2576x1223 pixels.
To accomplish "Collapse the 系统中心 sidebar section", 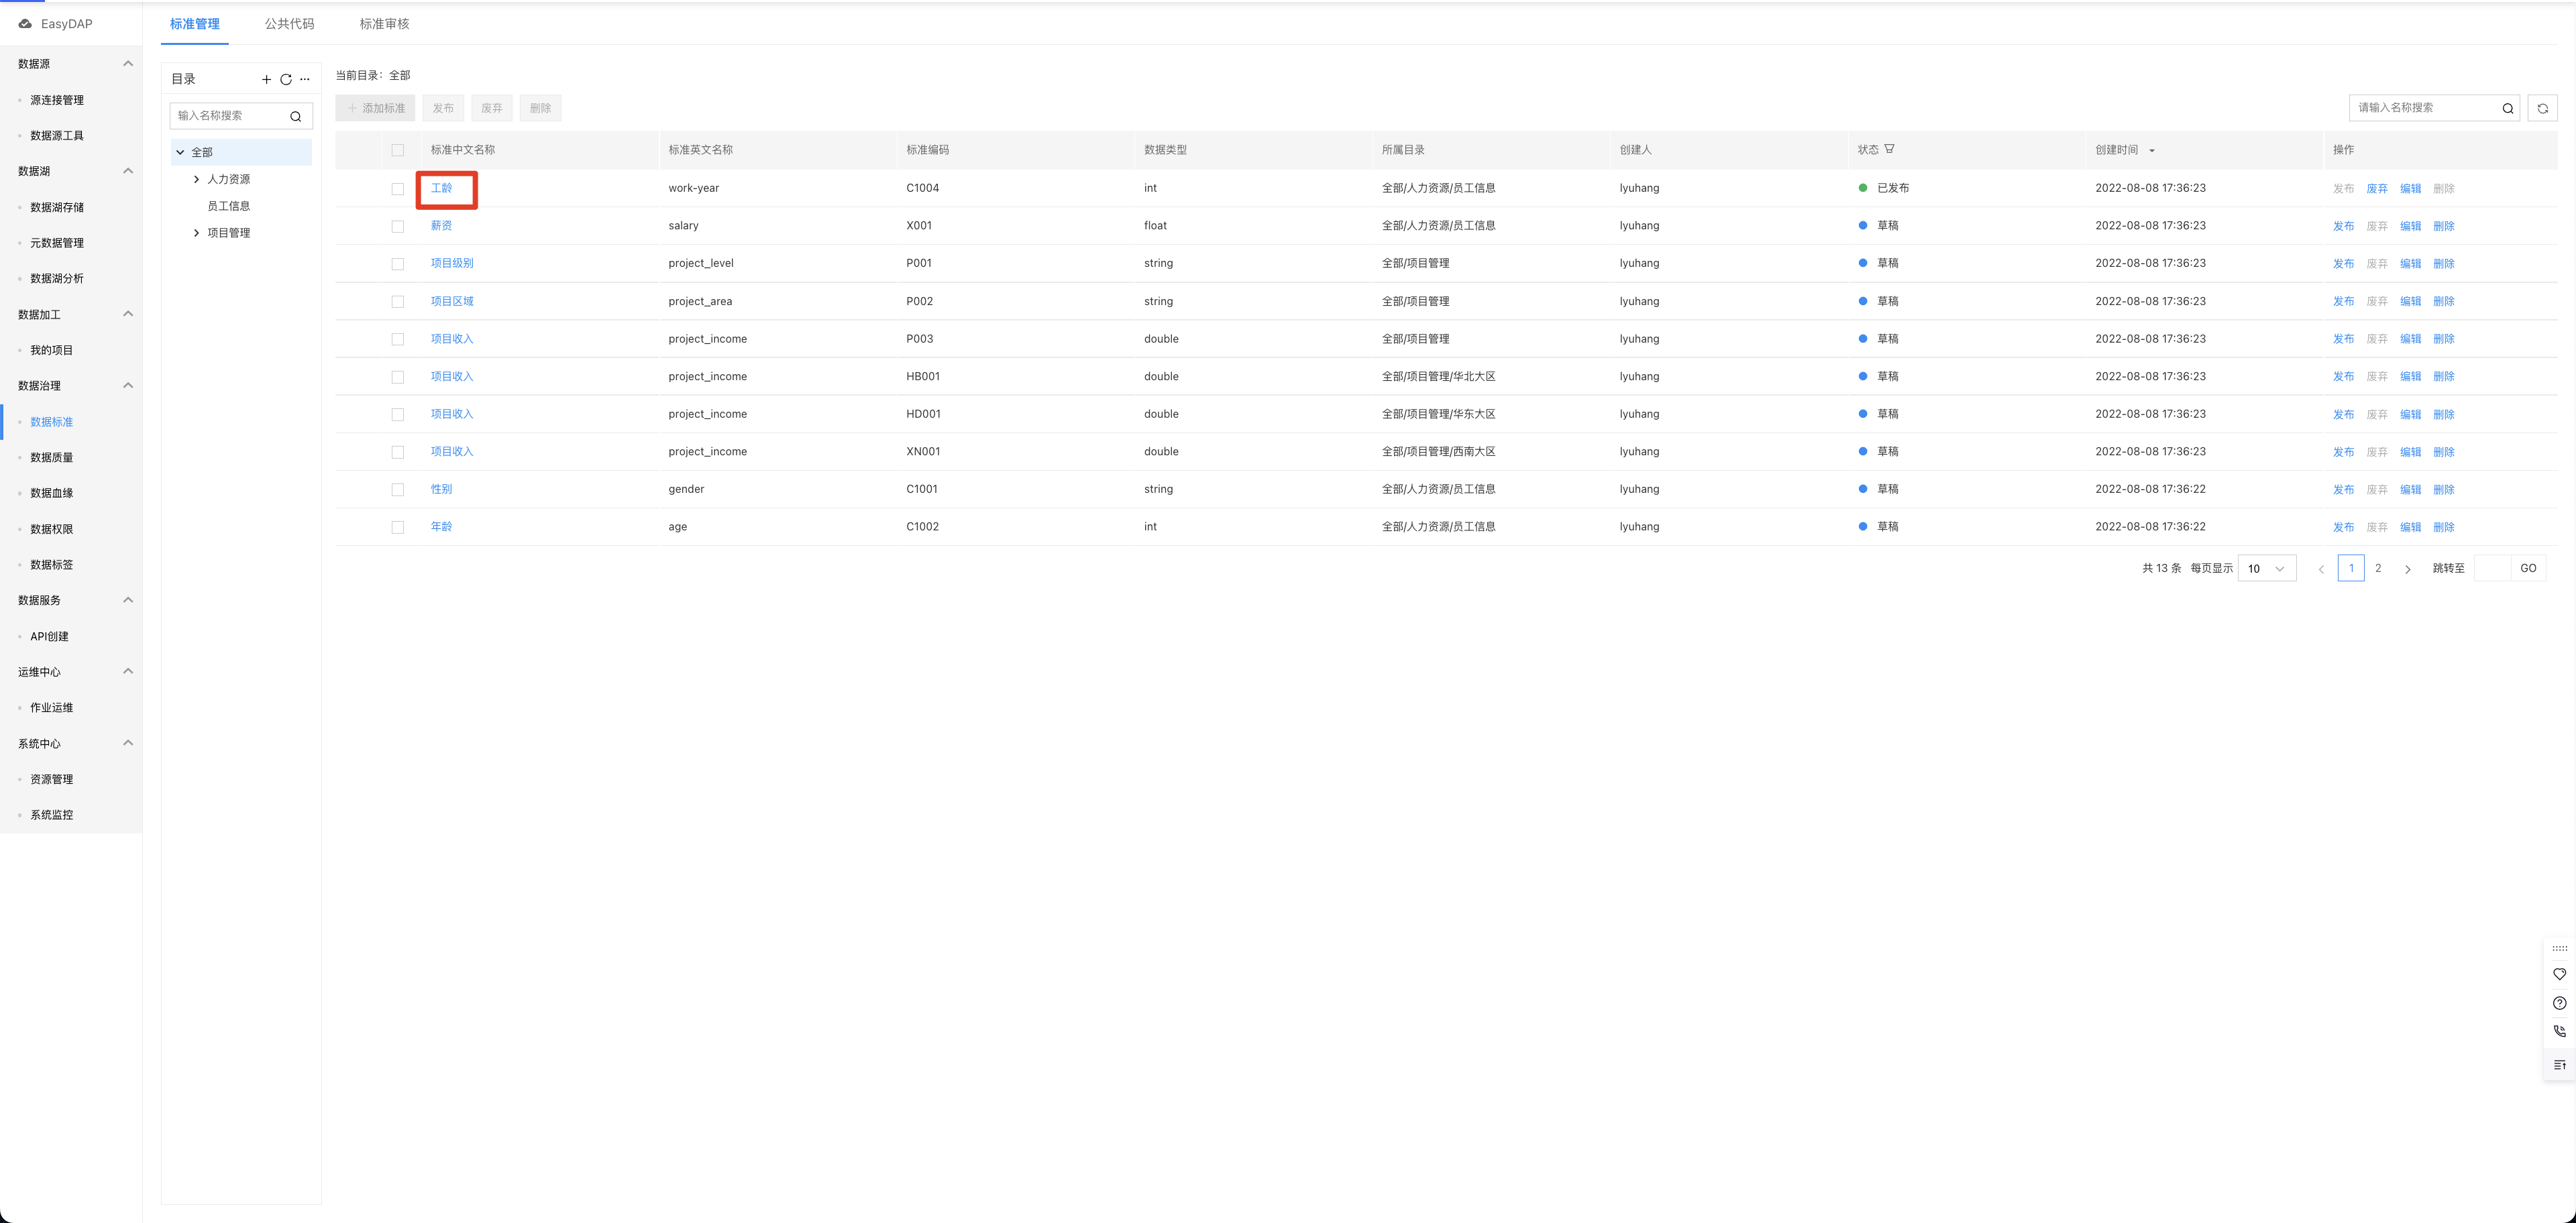I will [128, 742].
